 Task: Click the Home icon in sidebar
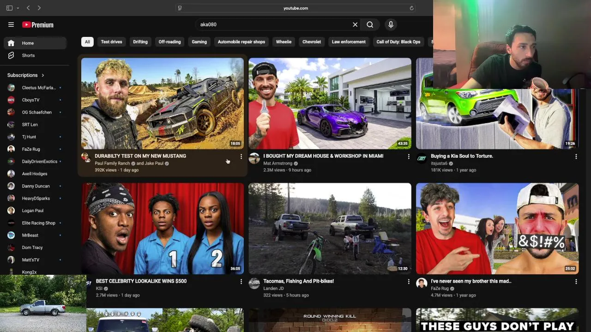11,43
